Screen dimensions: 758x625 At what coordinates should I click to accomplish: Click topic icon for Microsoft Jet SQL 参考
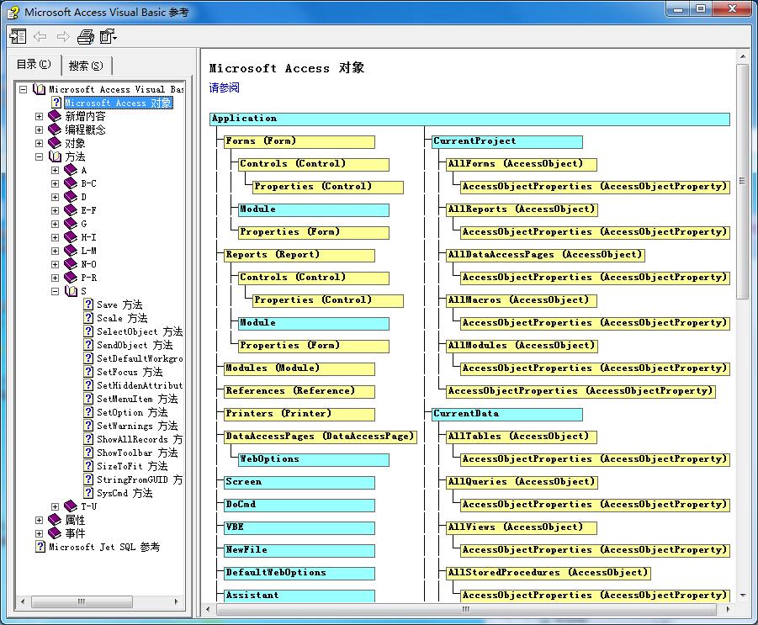point(40,547)
